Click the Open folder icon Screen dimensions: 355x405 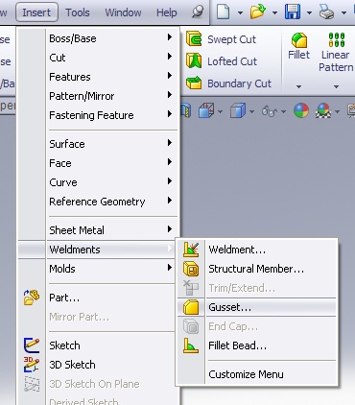coord(258,12)
